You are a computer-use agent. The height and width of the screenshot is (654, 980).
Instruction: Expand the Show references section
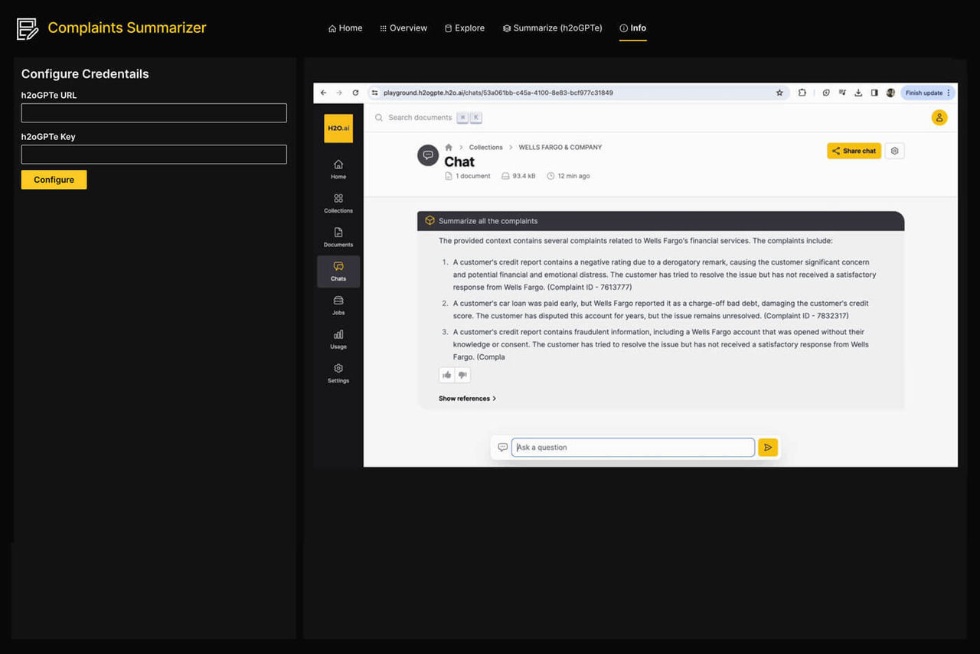(466, 398)
